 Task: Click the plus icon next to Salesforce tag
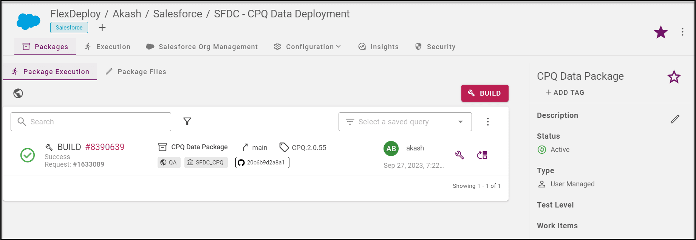pyautogui.click(x=102, y=28)
